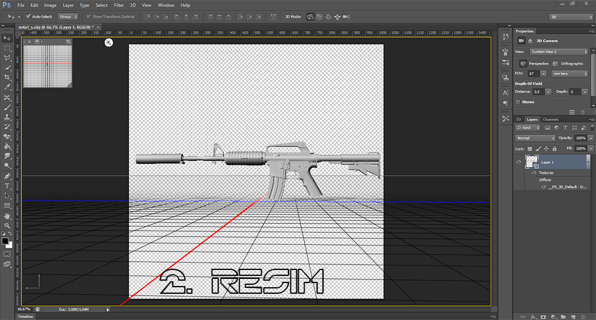Switch to the Channels tab
The height and width of the screenshot is (320, 596).
click(x=550, y=119)
